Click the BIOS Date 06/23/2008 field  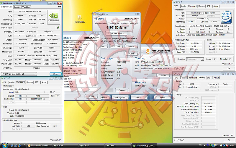coord(37,116)
